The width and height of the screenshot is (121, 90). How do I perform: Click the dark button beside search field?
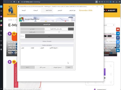tap(71, 29)
